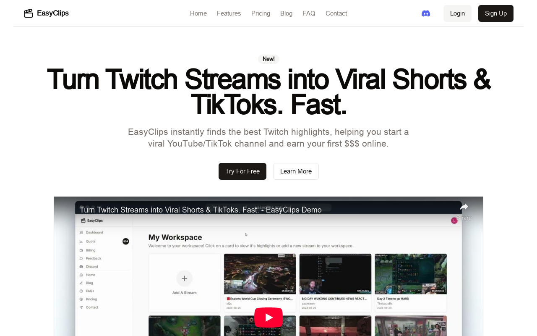
Task: Click the New! badge above the headline
Action: [268, 59]
